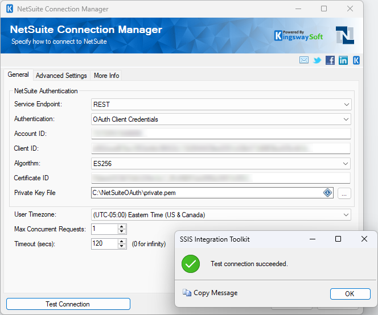Close the SSIS Integration Toolkit dialog

[x=364, y=239]
